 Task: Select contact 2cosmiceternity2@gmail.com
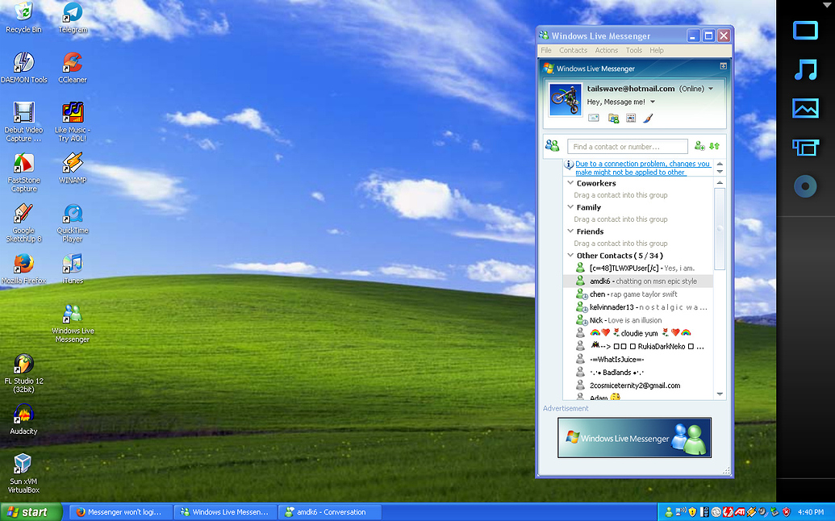pos(638,386)
